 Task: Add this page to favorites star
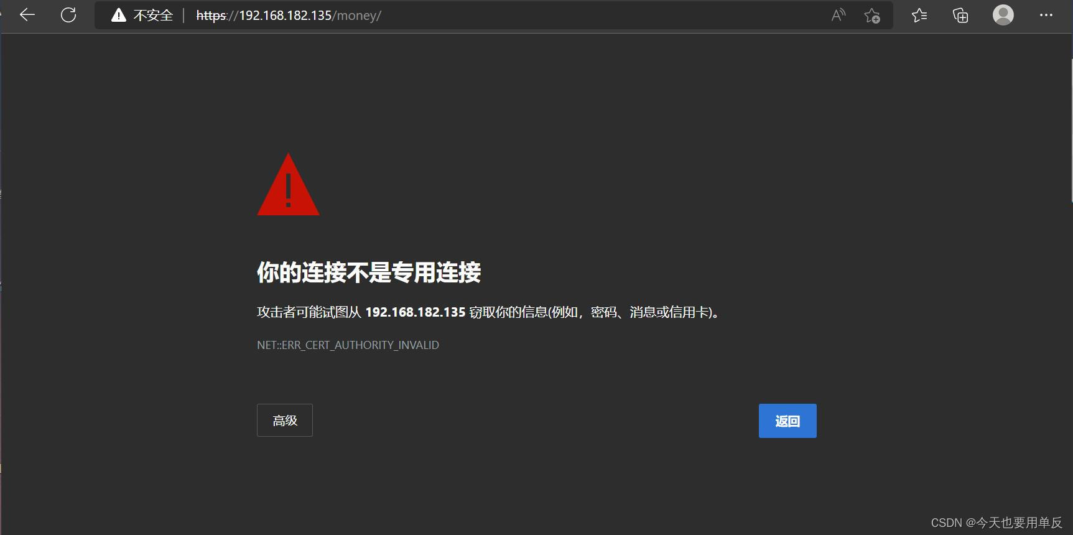(872, 16)
